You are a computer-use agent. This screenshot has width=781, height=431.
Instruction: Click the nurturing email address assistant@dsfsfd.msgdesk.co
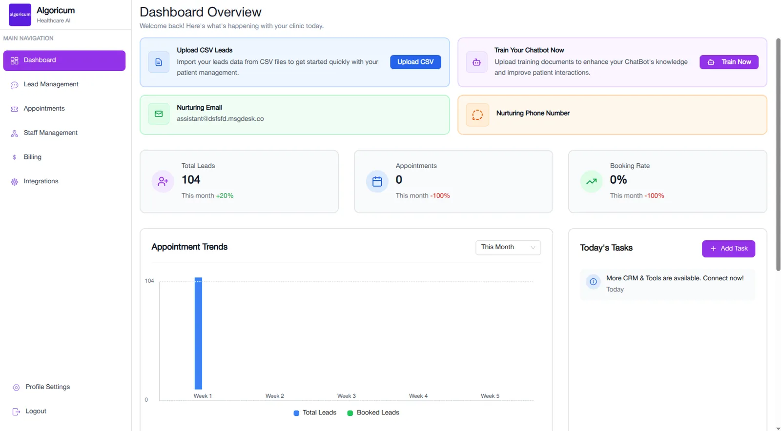pos(220,119)
